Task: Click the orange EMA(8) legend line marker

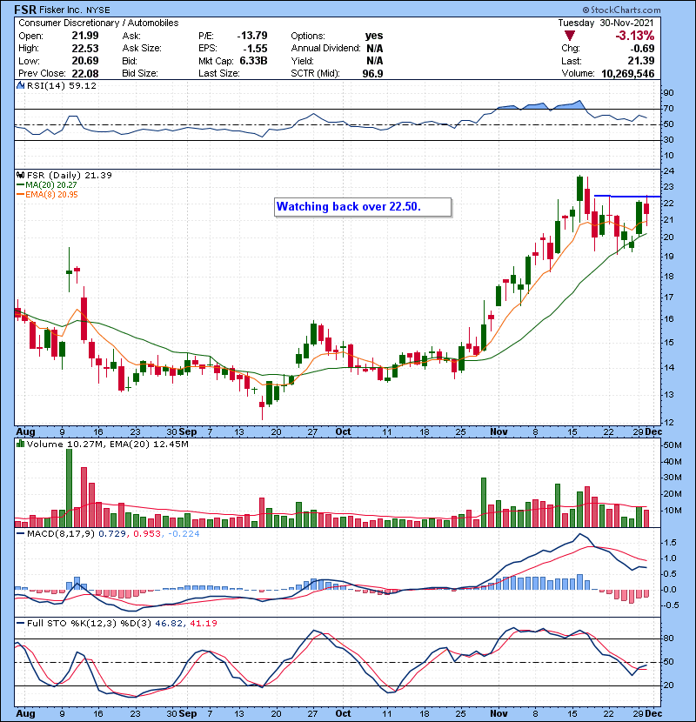Action: [x=21, y=194]
